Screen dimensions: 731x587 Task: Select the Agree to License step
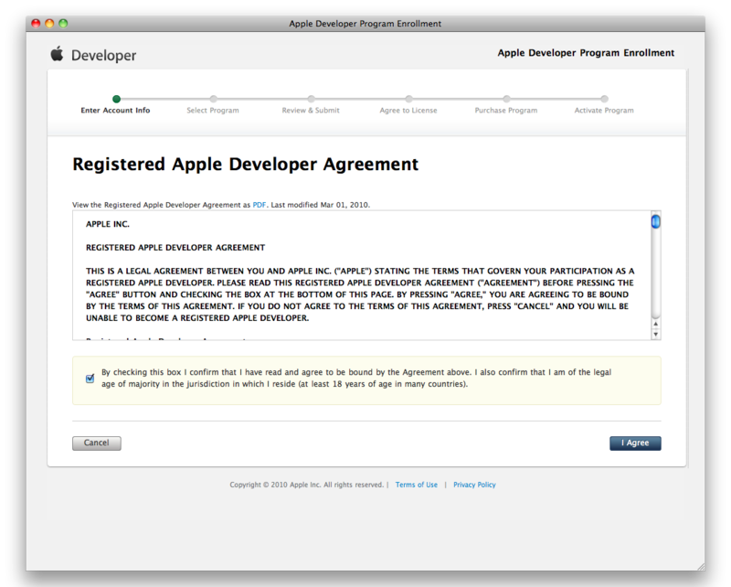click(408, 111)
